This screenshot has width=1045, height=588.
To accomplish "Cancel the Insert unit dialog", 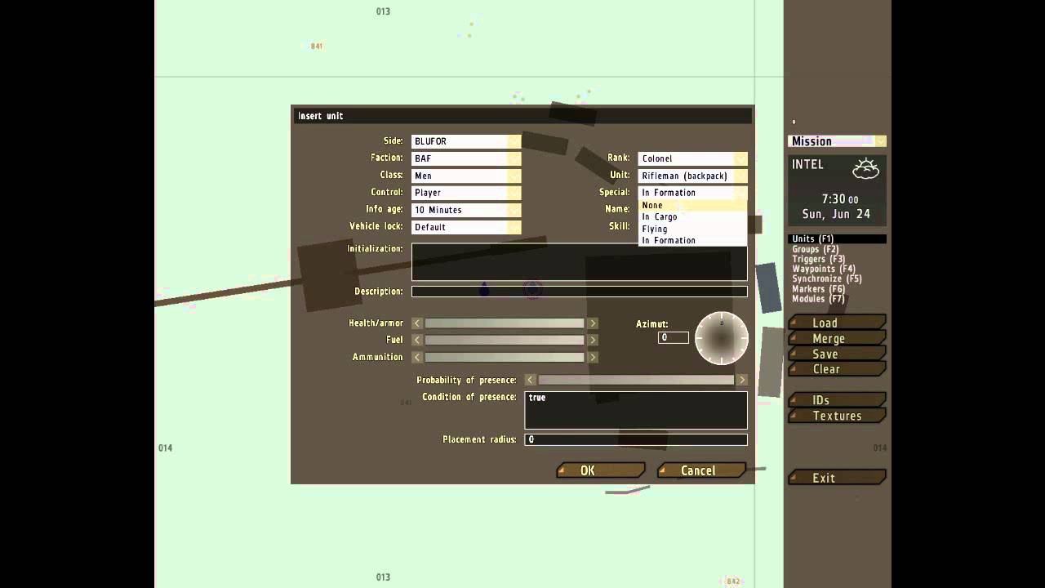I will coord(701,470).
